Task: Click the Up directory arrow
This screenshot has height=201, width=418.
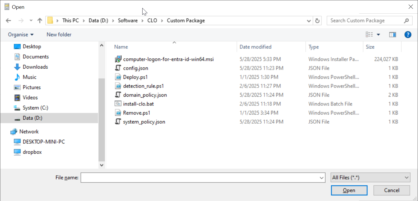Action: [40, 21]
